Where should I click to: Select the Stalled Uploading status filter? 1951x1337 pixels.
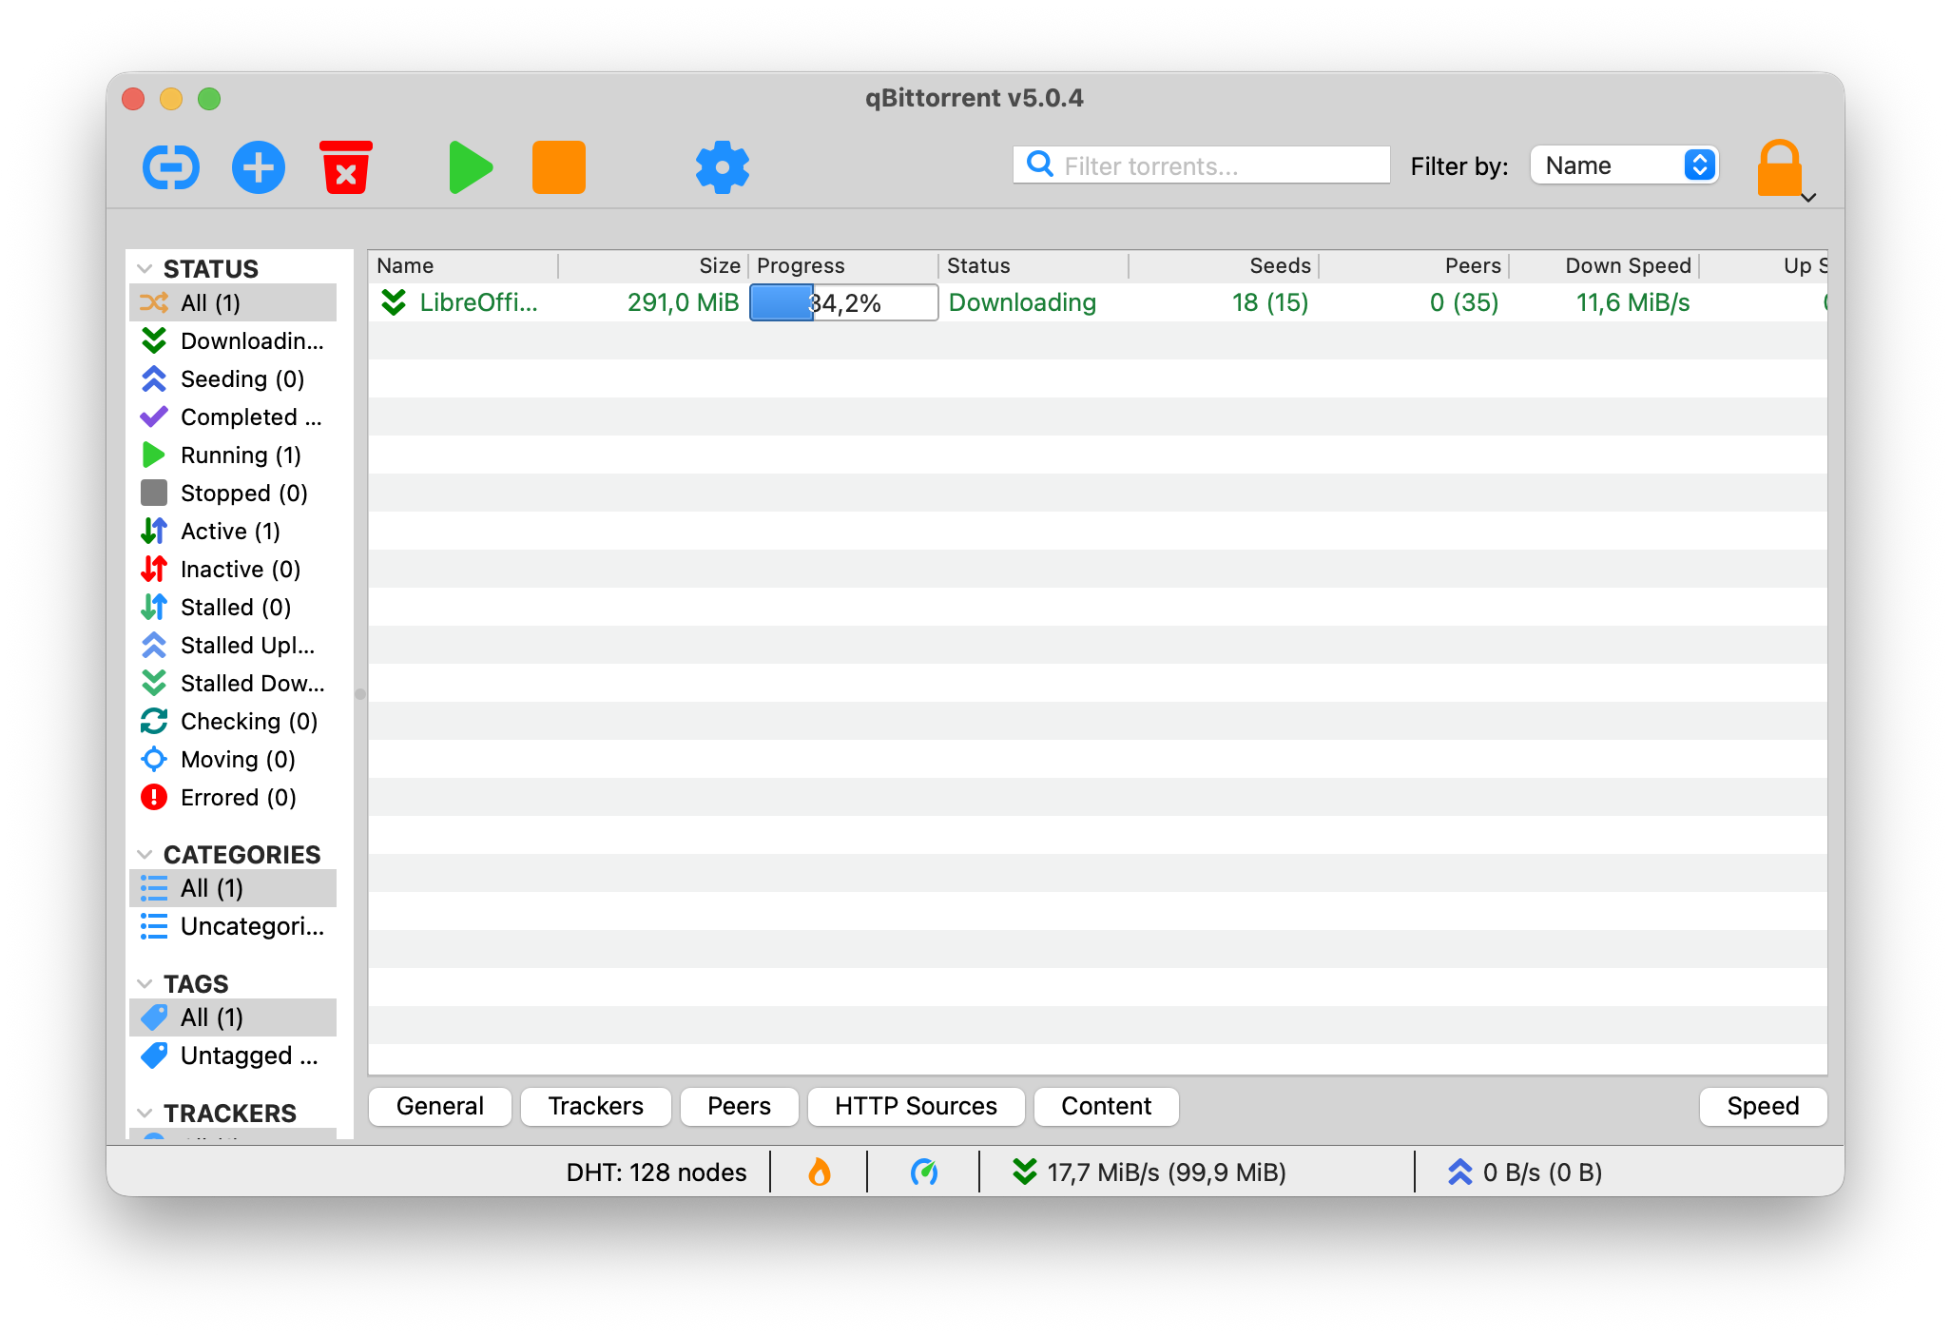[233, 646]
